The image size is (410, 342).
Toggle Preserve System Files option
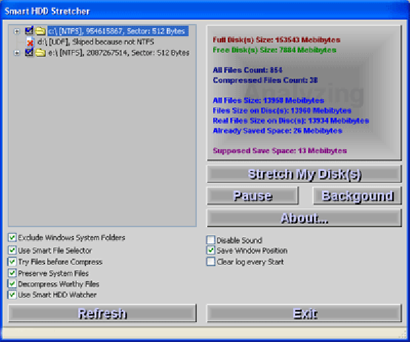pyautogui.click(x=12, y=273)
